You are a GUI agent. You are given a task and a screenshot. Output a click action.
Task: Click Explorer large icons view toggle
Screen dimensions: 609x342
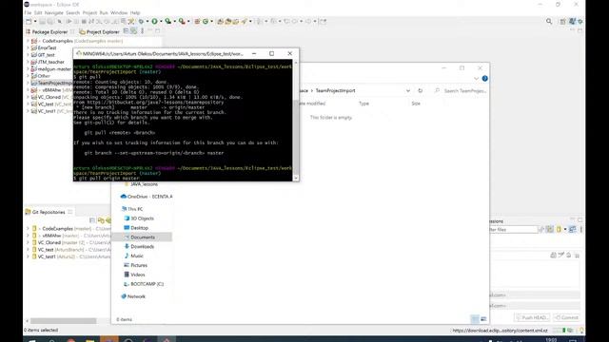click(483, 319)
